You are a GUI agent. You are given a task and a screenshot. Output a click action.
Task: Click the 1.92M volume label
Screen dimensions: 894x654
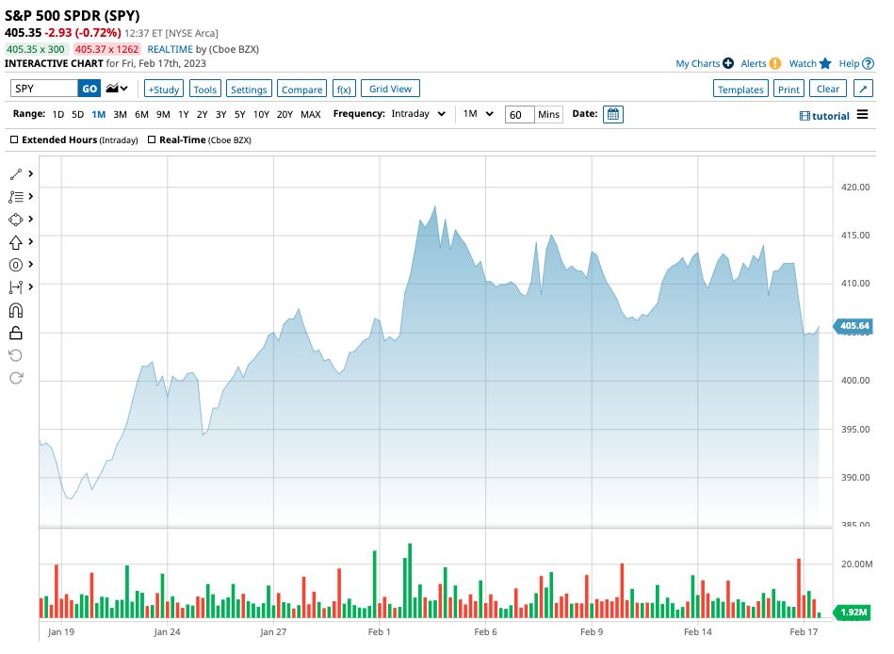853,613
